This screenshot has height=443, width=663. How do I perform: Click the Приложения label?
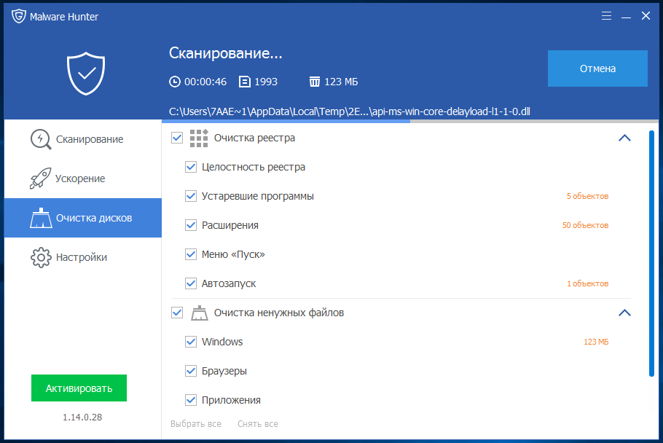231,400
